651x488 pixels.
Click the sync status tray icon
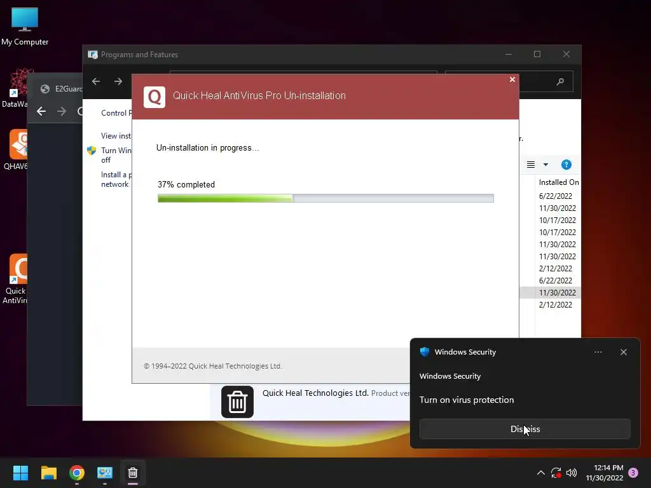(x=556, y=473)
